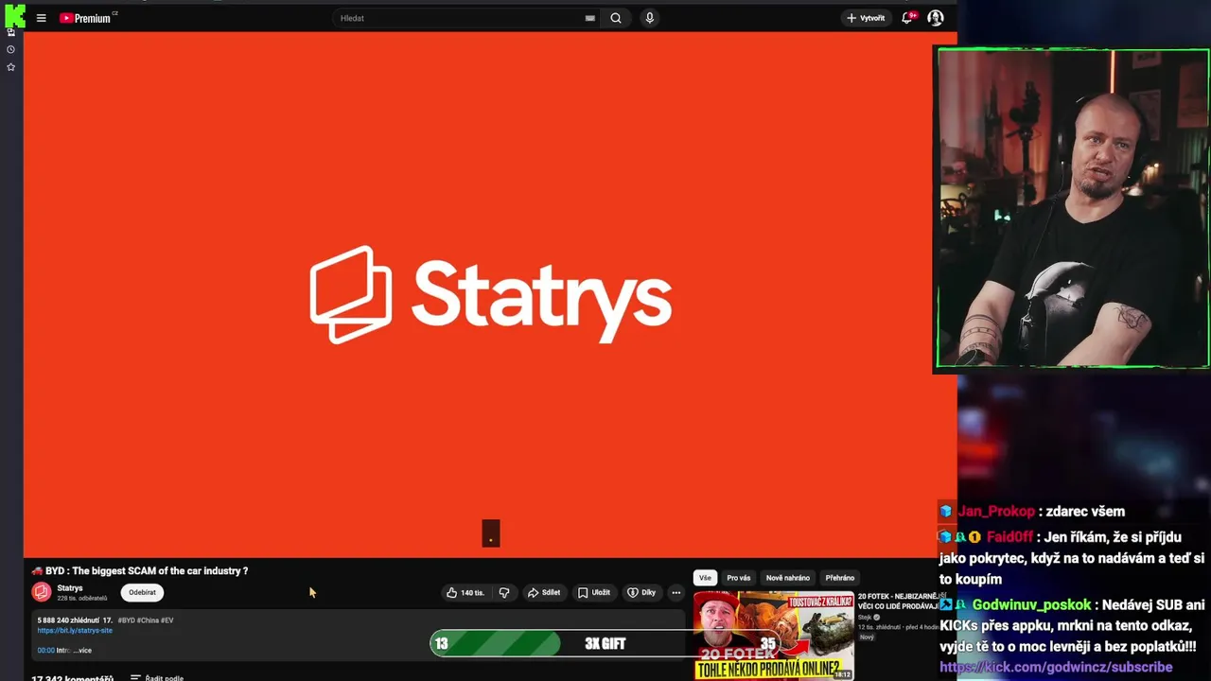Open the kick.com/godwincz/subscribe chat link

1056,667
